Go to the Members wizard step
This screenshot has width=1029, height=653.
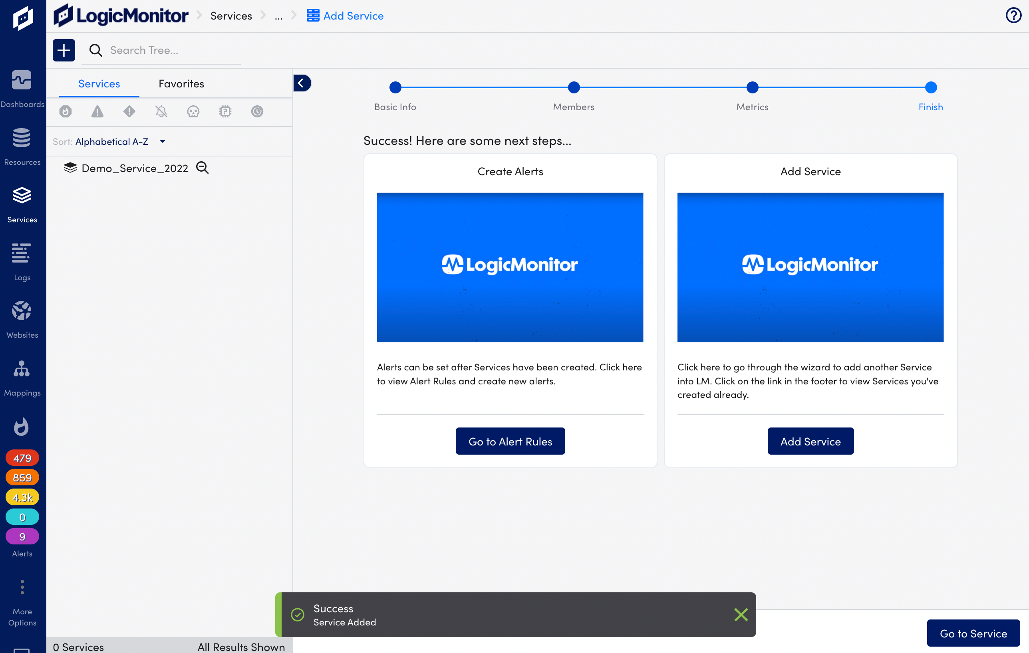(574, 87)
